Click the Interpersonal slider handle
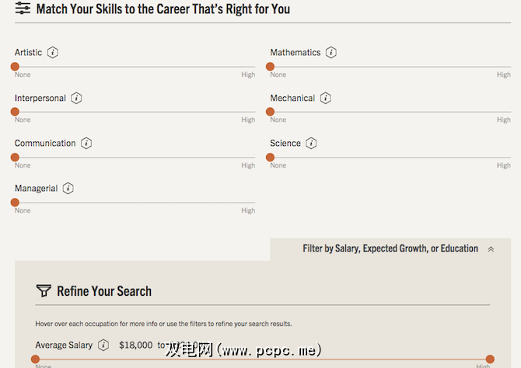 coord(15,112)
